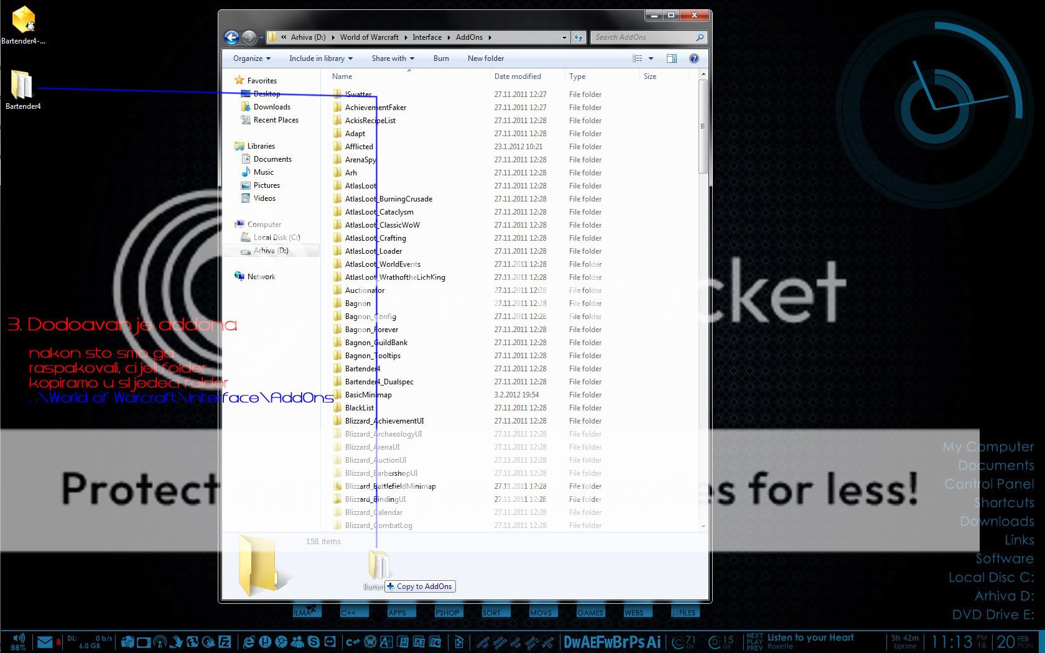The width and height of the screenshot is (1045, 653).
Task: Sort by the Date modified column header
Action: click(527, 76)
